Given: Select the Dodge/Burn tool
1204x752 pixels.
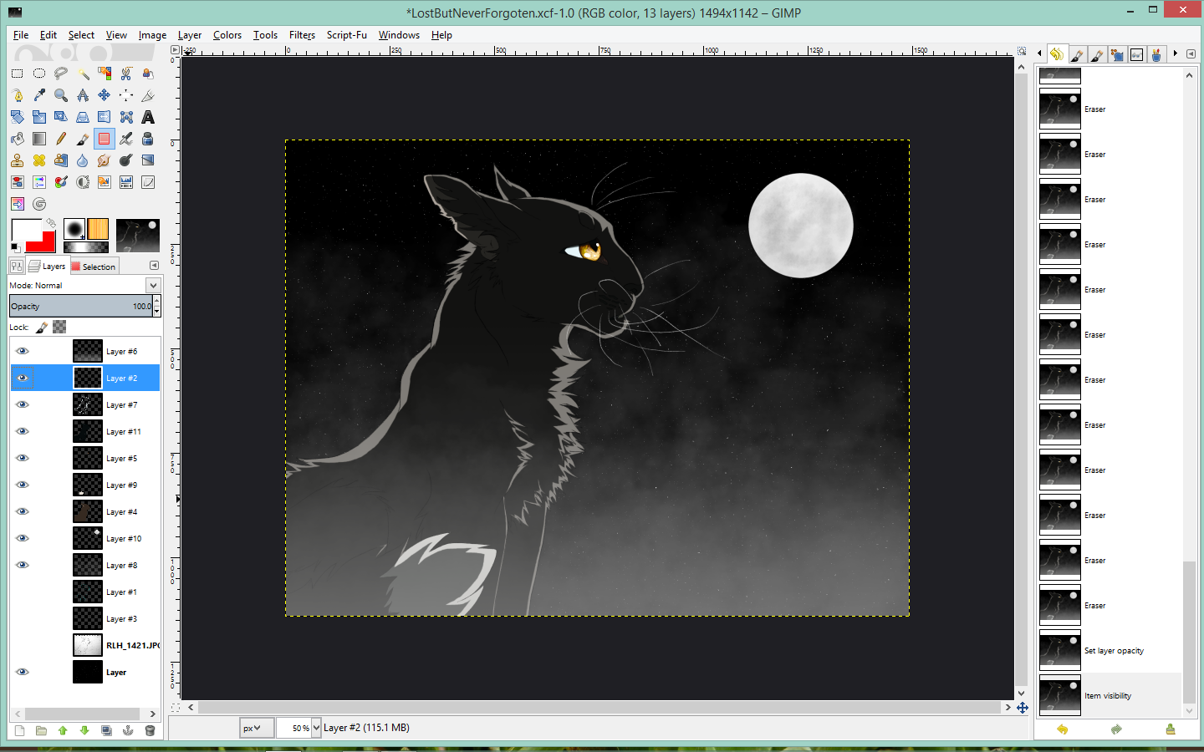Looking at the screenshot, I should tap(126, 160).
